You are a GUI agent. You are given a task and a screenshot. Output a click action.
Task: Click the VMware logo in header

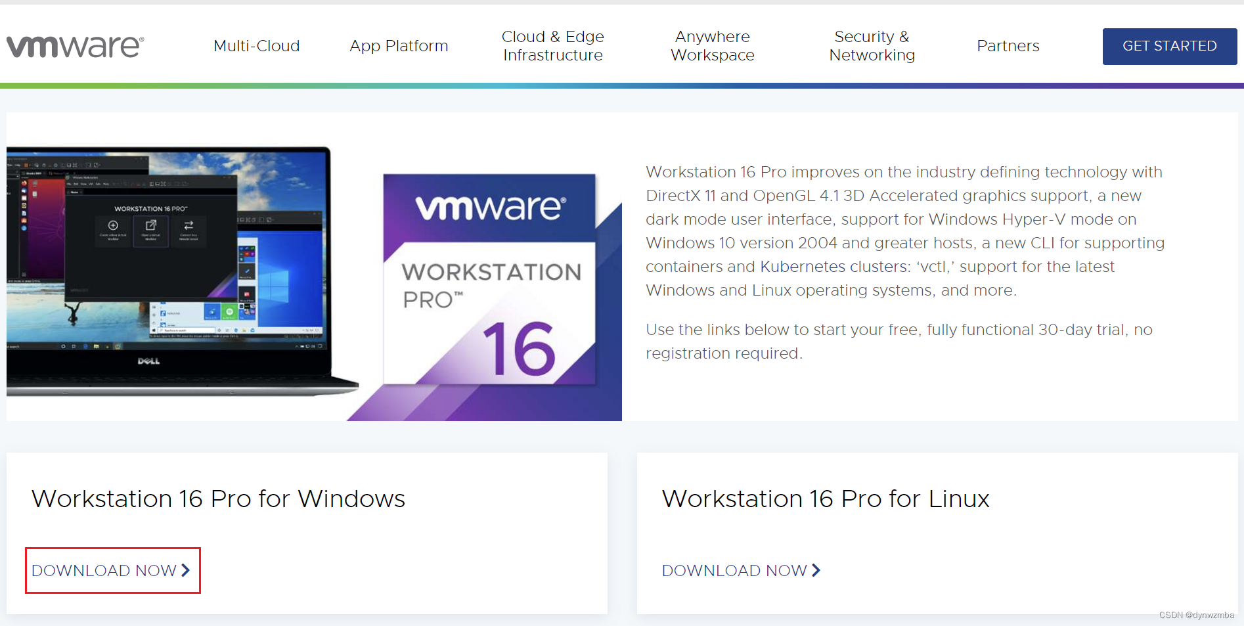click(x=75, y=46)
